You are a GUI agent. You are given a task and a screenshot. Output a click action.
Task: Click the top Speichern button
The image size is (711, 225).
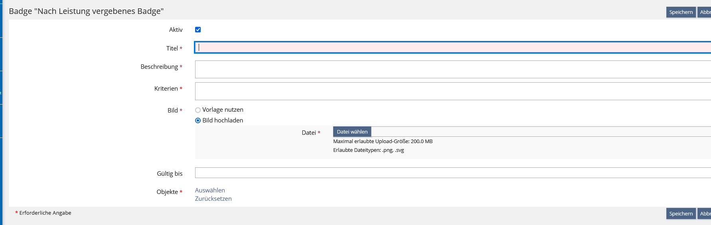pos(681,12)
